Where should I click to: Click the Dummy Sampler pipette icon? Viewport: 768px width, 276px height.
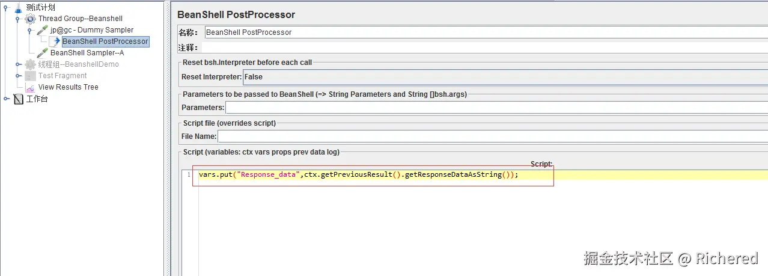coord(42,30)
